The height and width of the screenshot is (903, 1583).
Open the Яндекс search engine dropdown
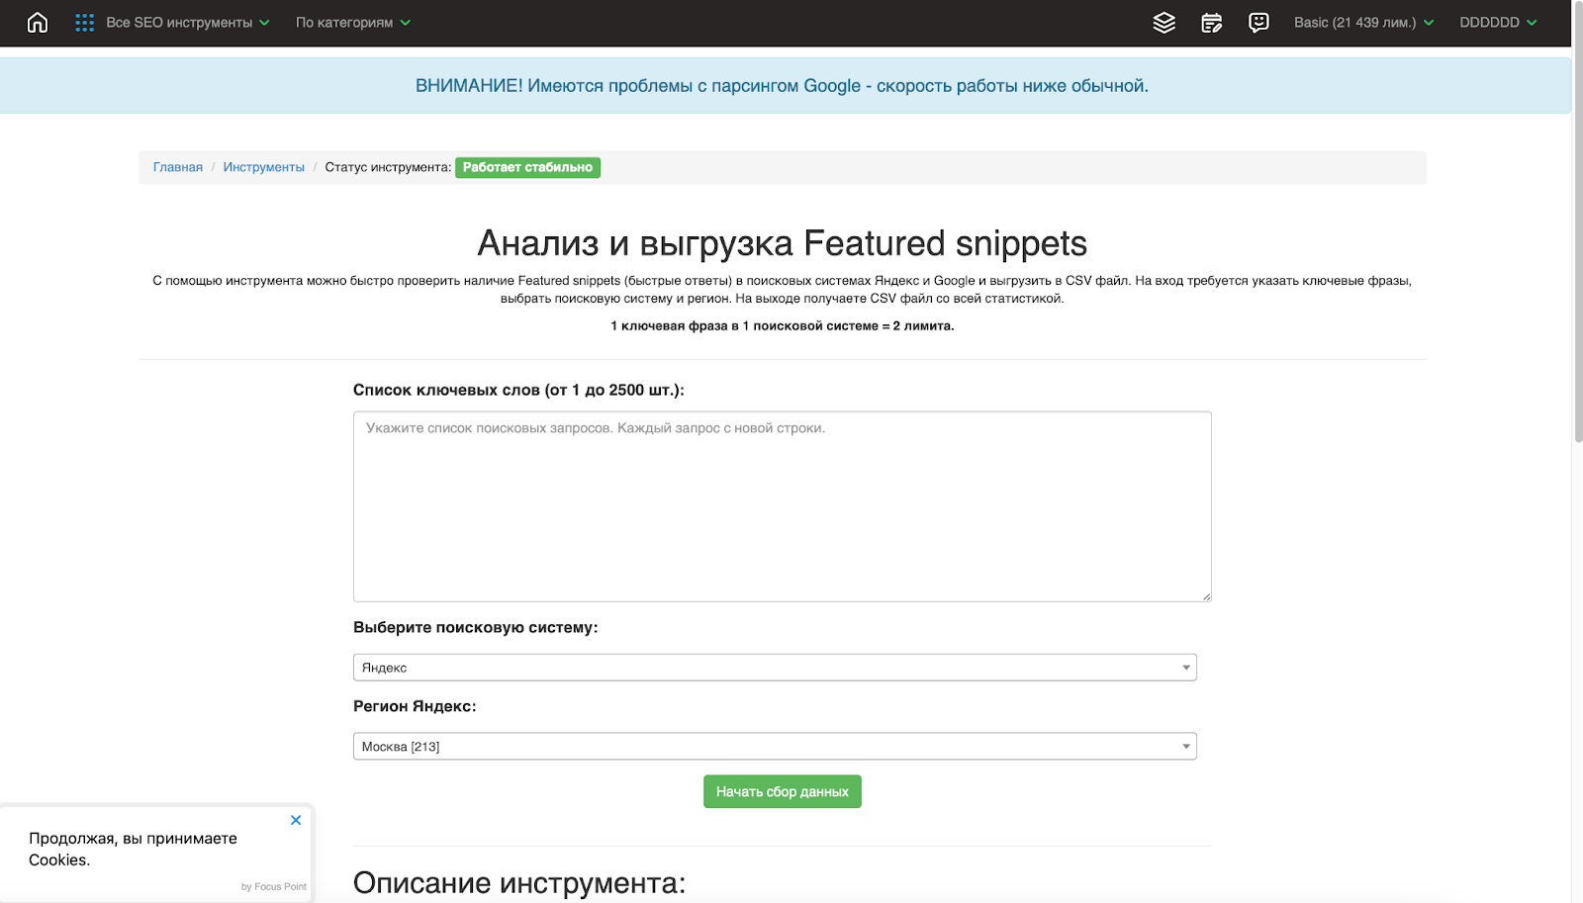[775, 667]
